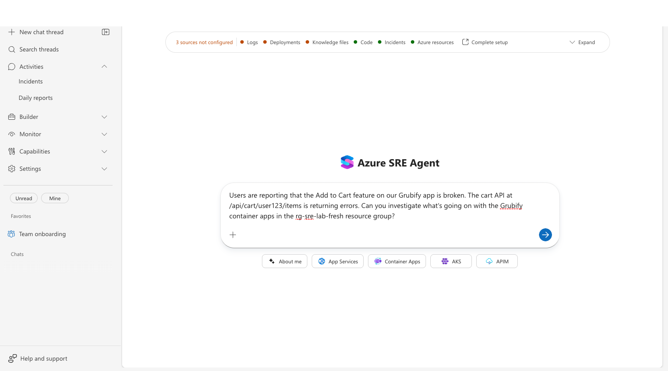Expand the Capabilities section chevron

point(104,151)
